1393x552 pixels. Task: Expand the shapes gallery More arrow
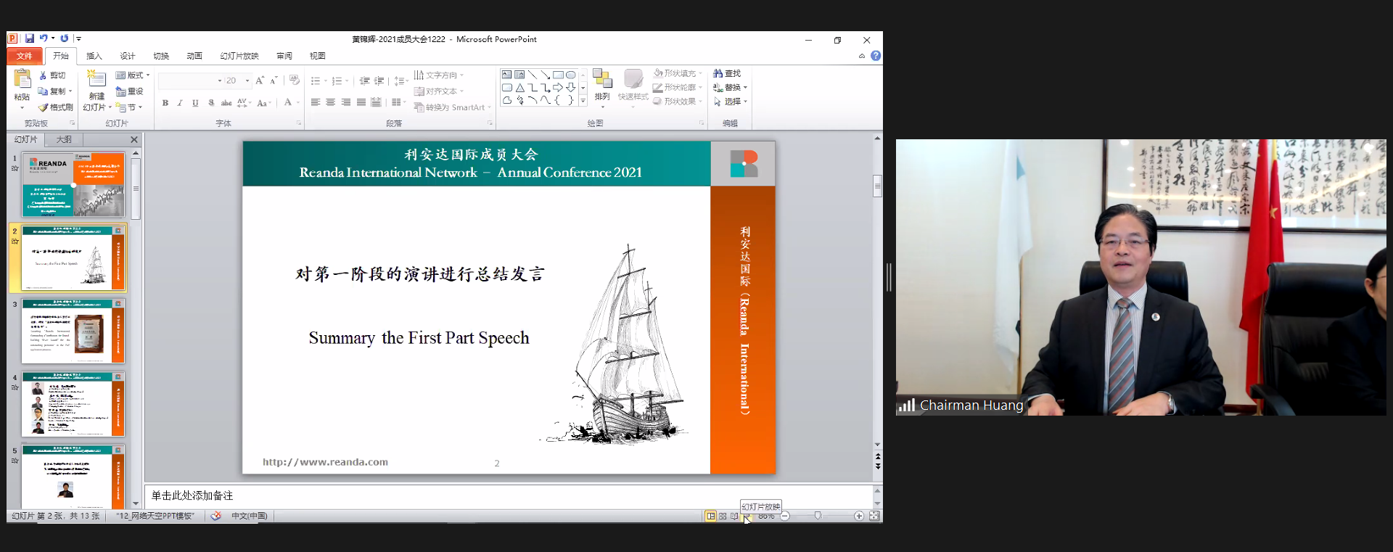coord(583,101)
